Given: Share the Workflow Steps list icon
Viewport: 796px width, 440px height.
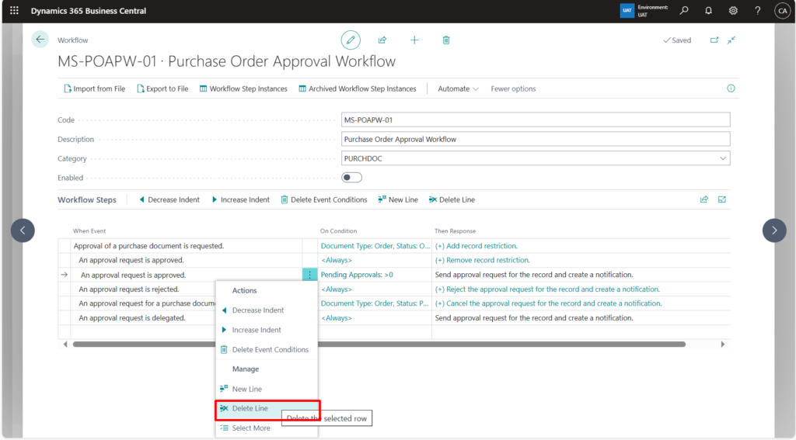Looking at the screenshot, I should click(704, 199).
